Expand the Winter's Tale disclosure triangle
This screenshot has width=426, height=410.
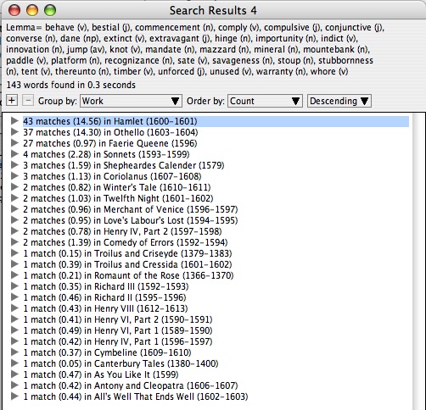14,187
